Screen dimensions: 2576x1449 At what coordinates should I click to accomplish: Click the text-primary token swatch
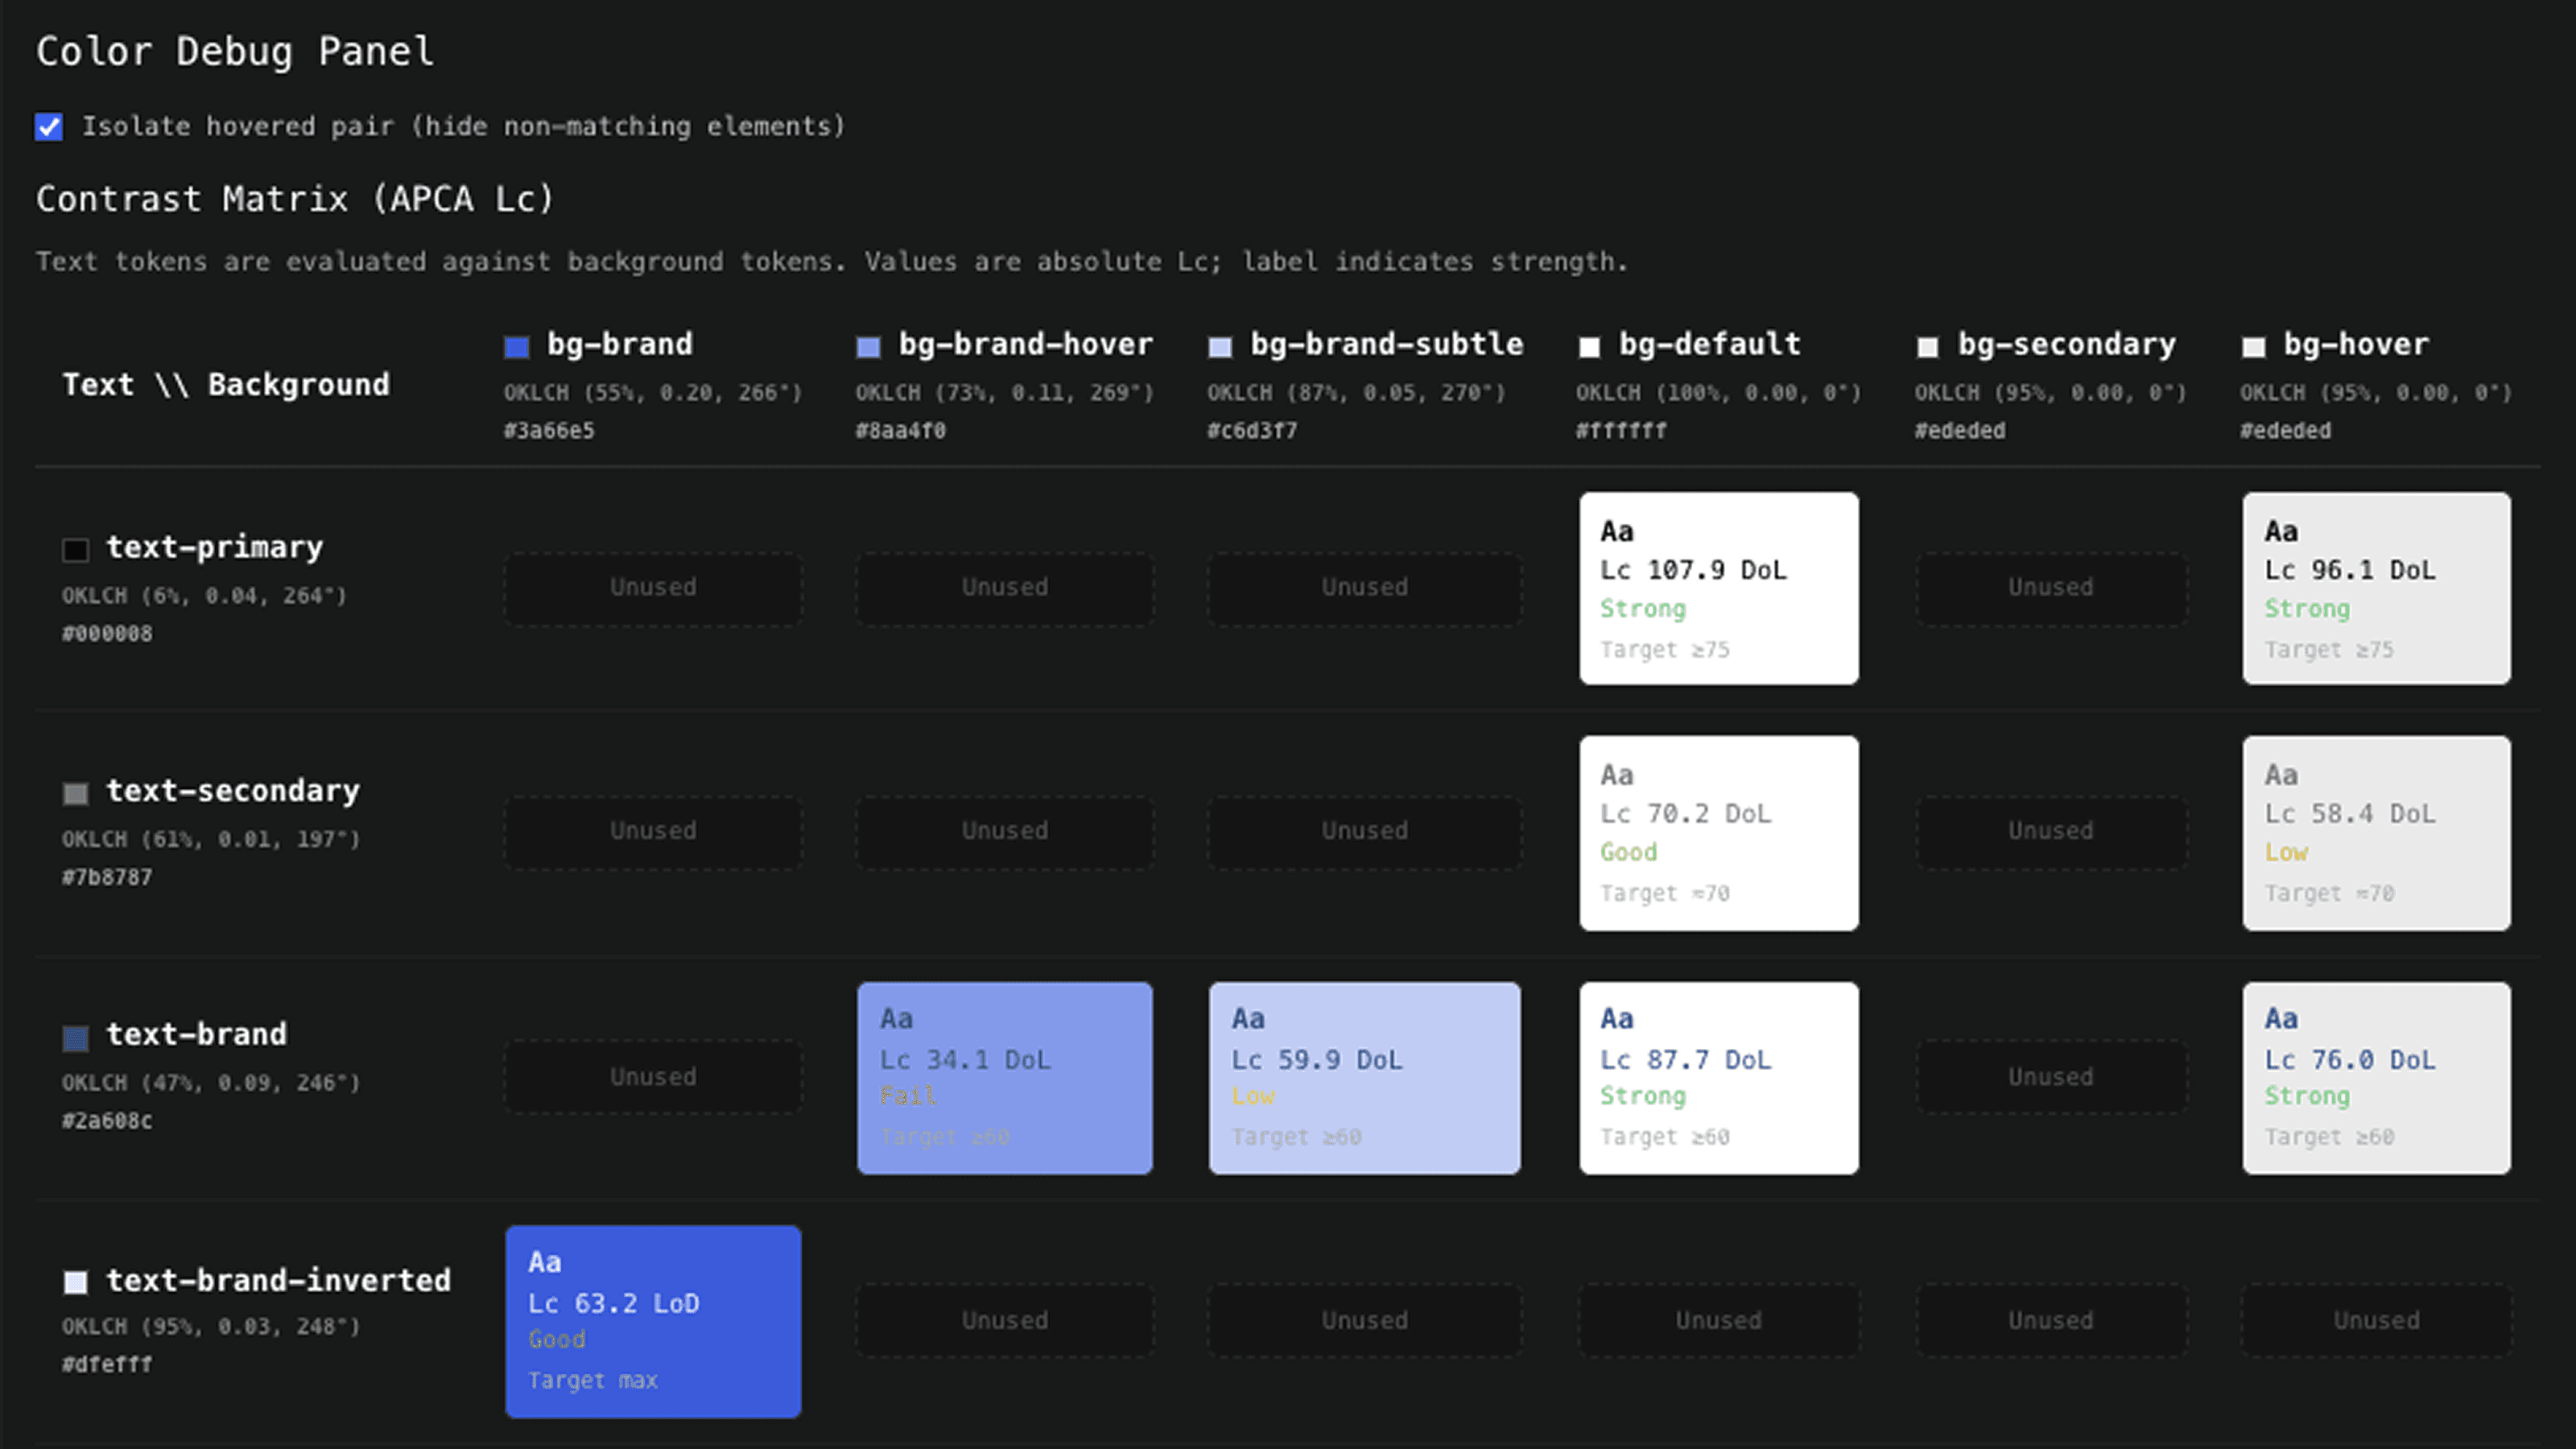click(76, 549)
